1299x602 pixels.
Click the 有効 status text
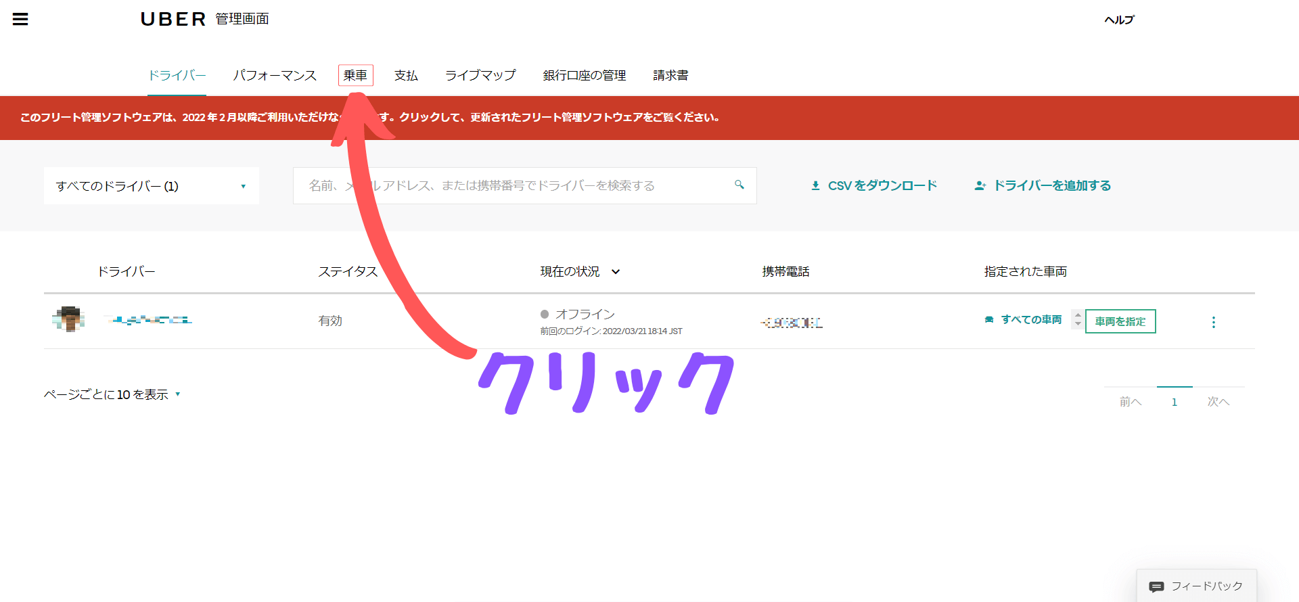pos(330,321)
